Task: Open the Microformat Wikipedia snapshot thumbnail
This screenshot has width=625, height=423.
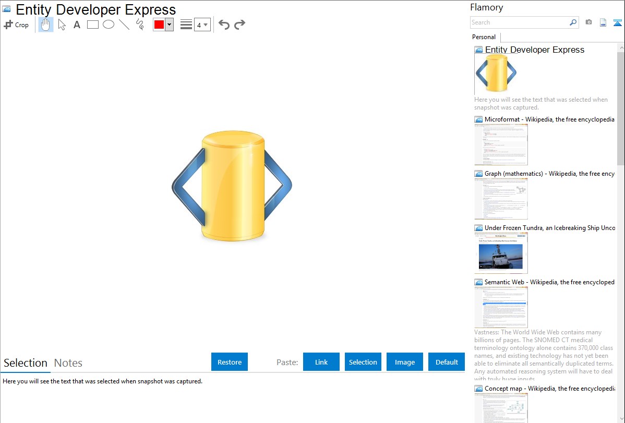Action: pyautogui.click(x=501, y=144)
